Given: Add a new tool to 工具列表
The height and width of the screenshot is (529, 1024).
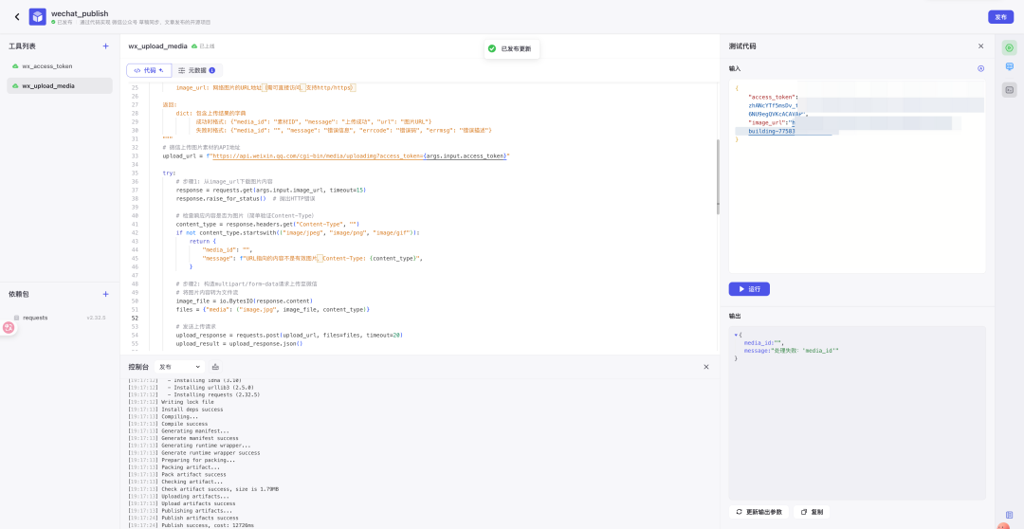Looking at the screenshot, I should click(x=105, y=46).
